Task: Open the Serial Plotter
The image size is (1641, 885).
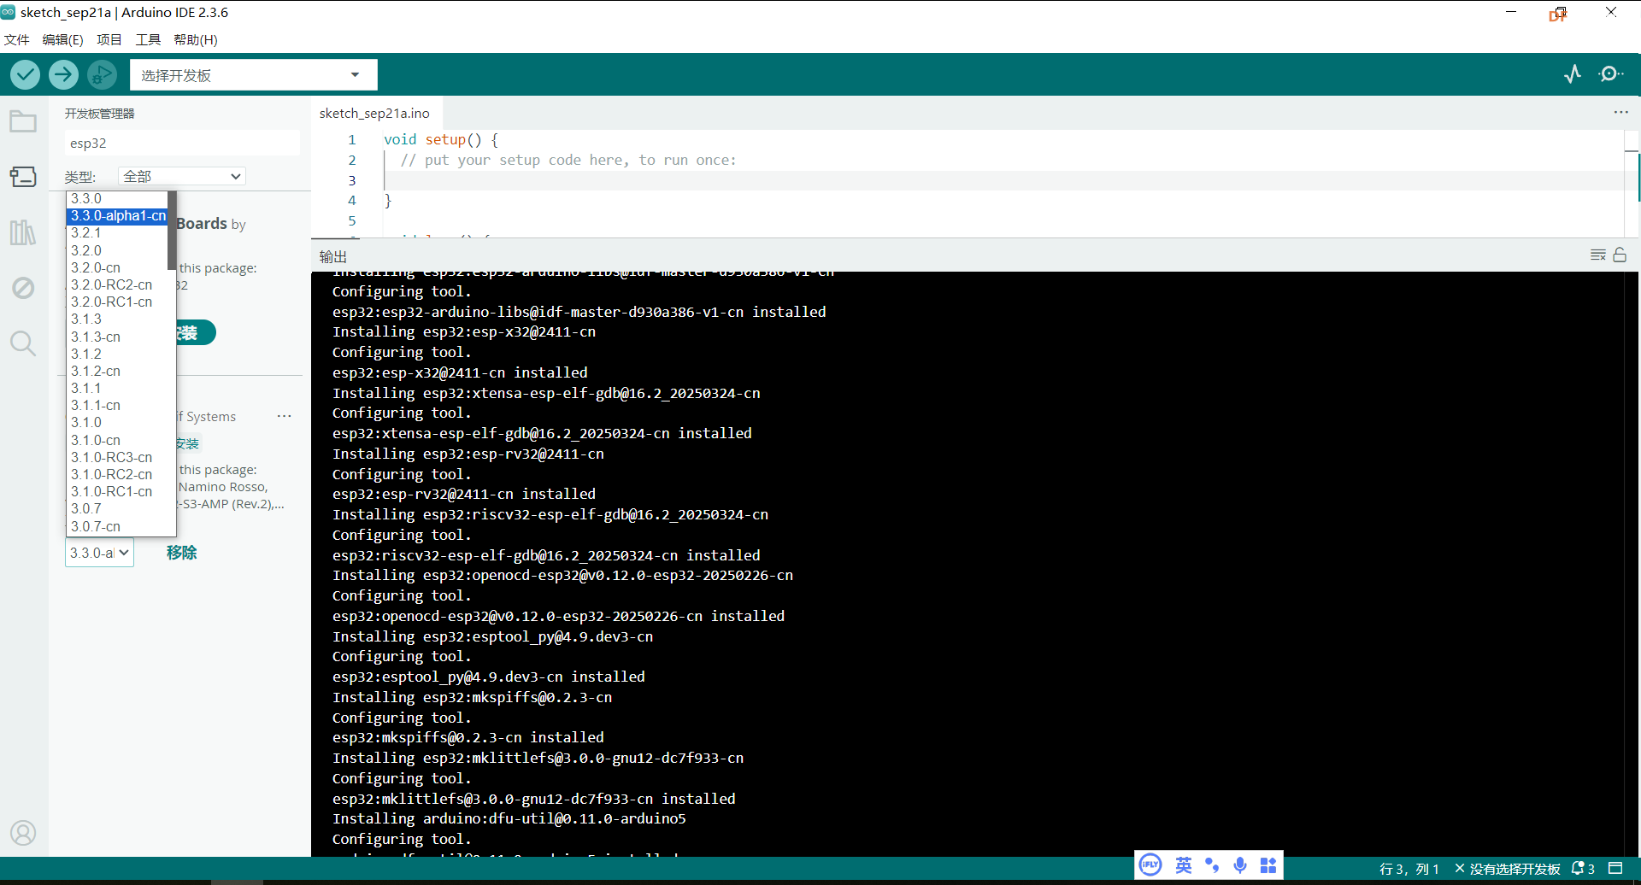Action: 1573,74
